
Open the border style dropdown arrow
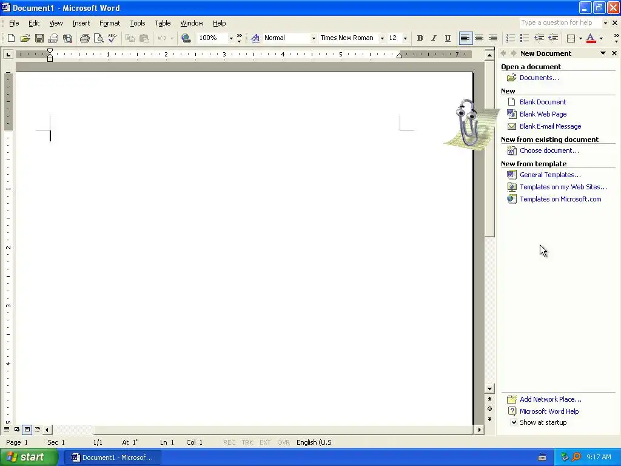pos(580,38)
